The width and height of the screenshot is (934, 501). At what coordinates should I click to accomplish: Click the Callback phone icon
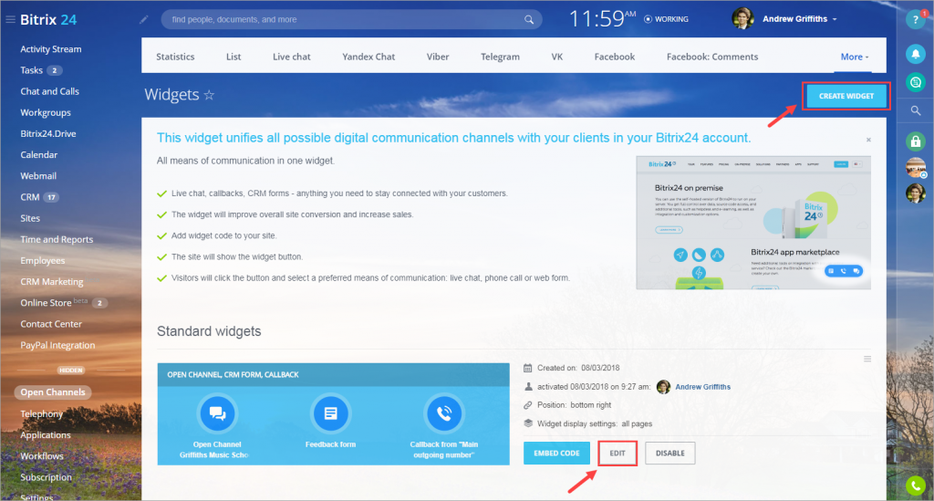pos(444,413)
